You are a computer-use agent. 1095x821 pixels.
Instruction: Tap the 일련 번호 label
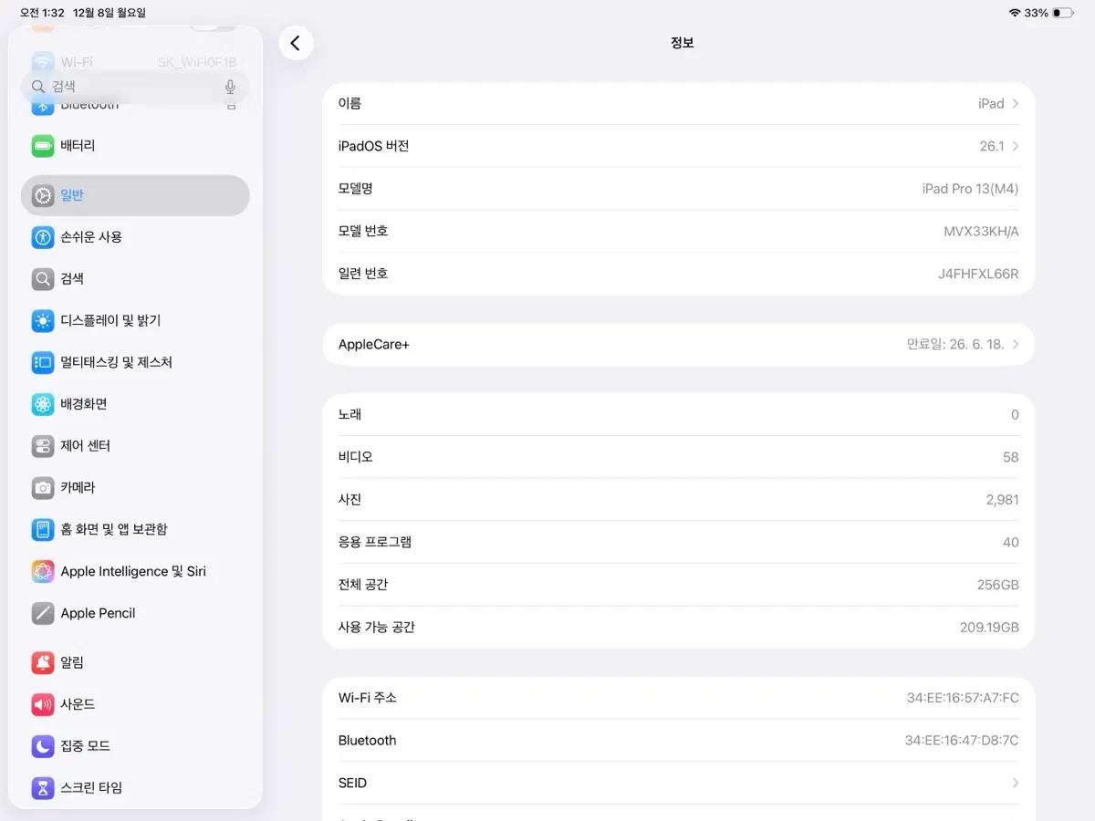[363, 274]
